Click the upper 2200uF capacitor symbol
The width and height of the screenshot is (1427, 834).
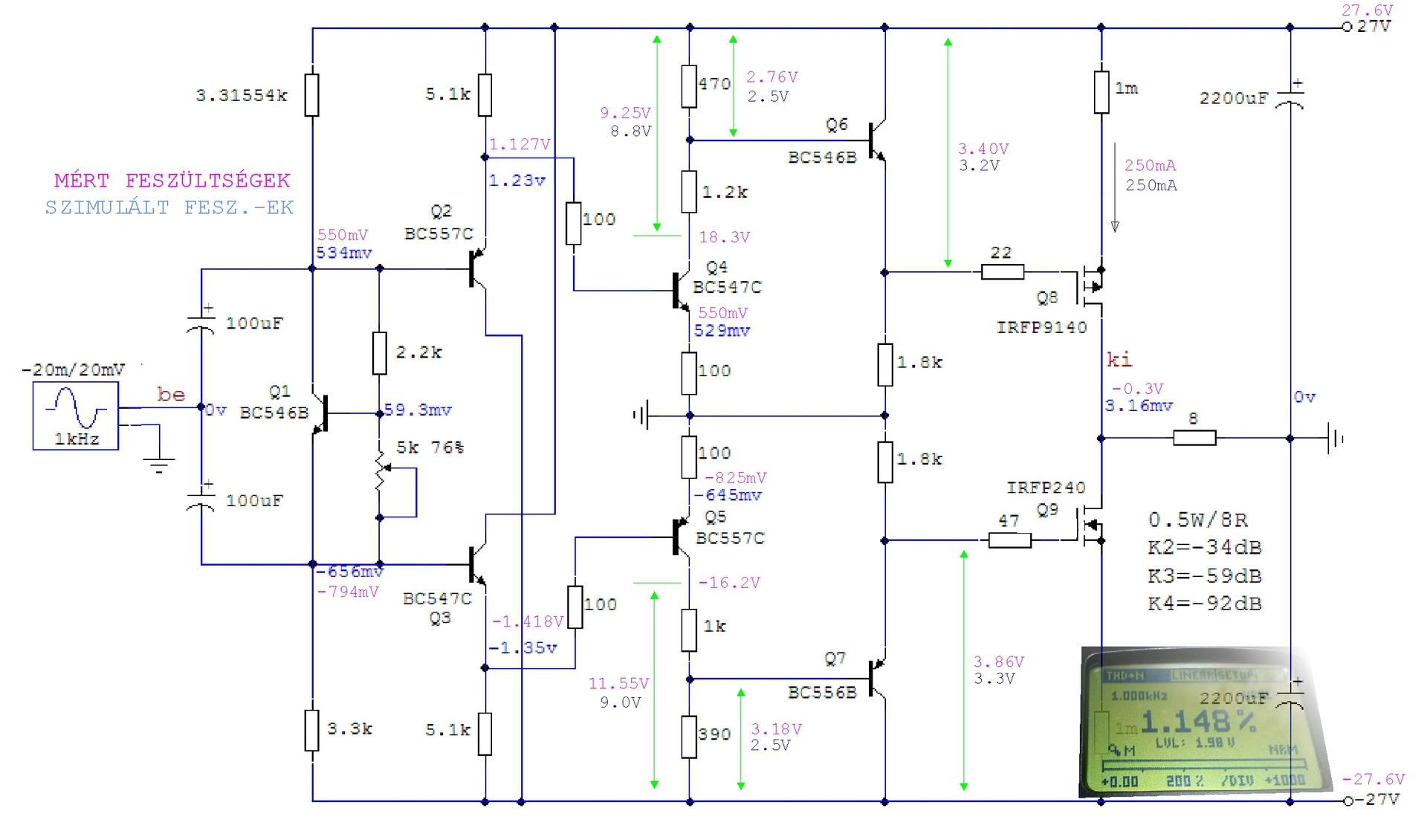[x=1290, y=98]
